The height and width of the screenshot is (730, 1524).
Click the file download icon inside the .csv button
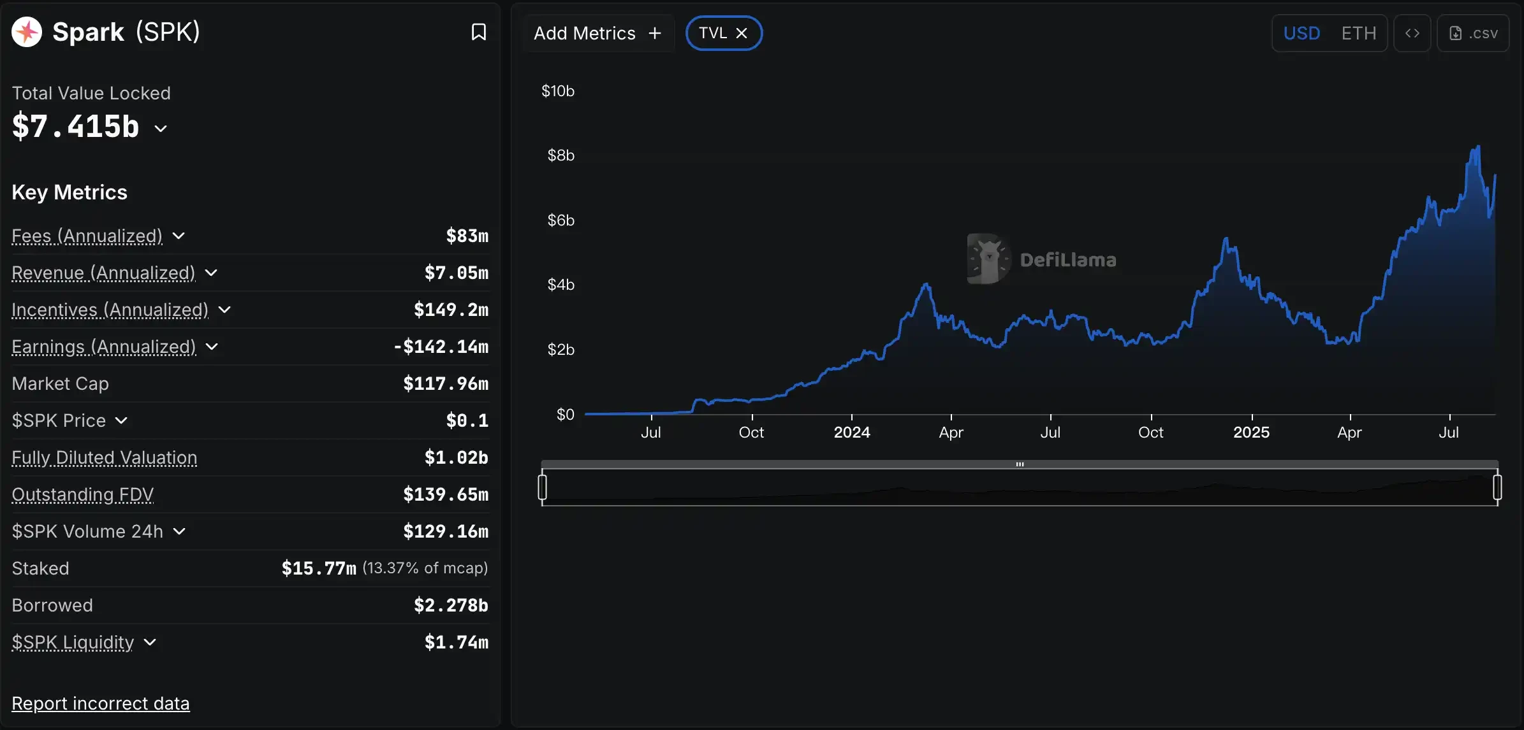click(1454, 33)
